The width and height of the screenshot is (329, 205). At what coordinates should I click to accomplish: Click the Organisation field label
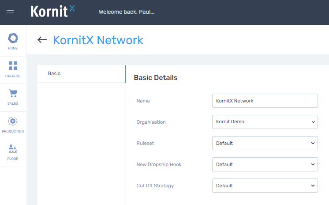pyautogui.click(x=151, y=122)
